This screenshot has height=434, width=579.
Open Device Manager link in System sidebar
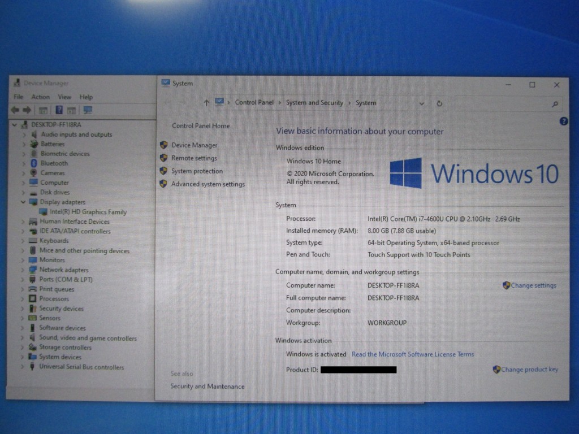(x=195, y=145)
